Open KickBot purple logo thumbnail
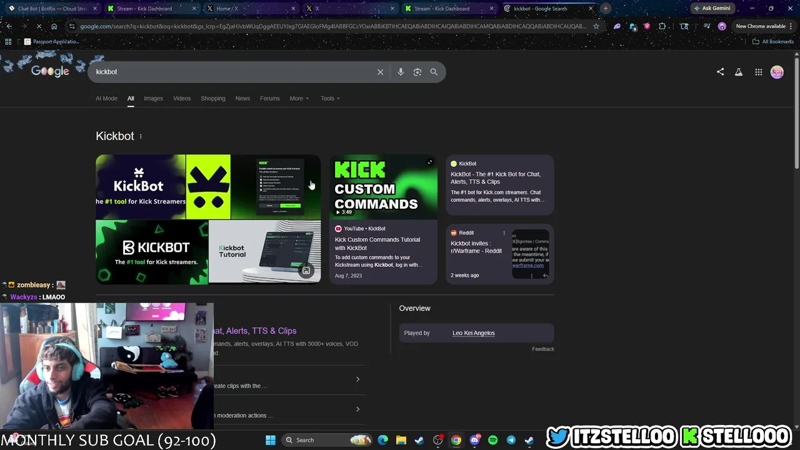 point(141,187)
